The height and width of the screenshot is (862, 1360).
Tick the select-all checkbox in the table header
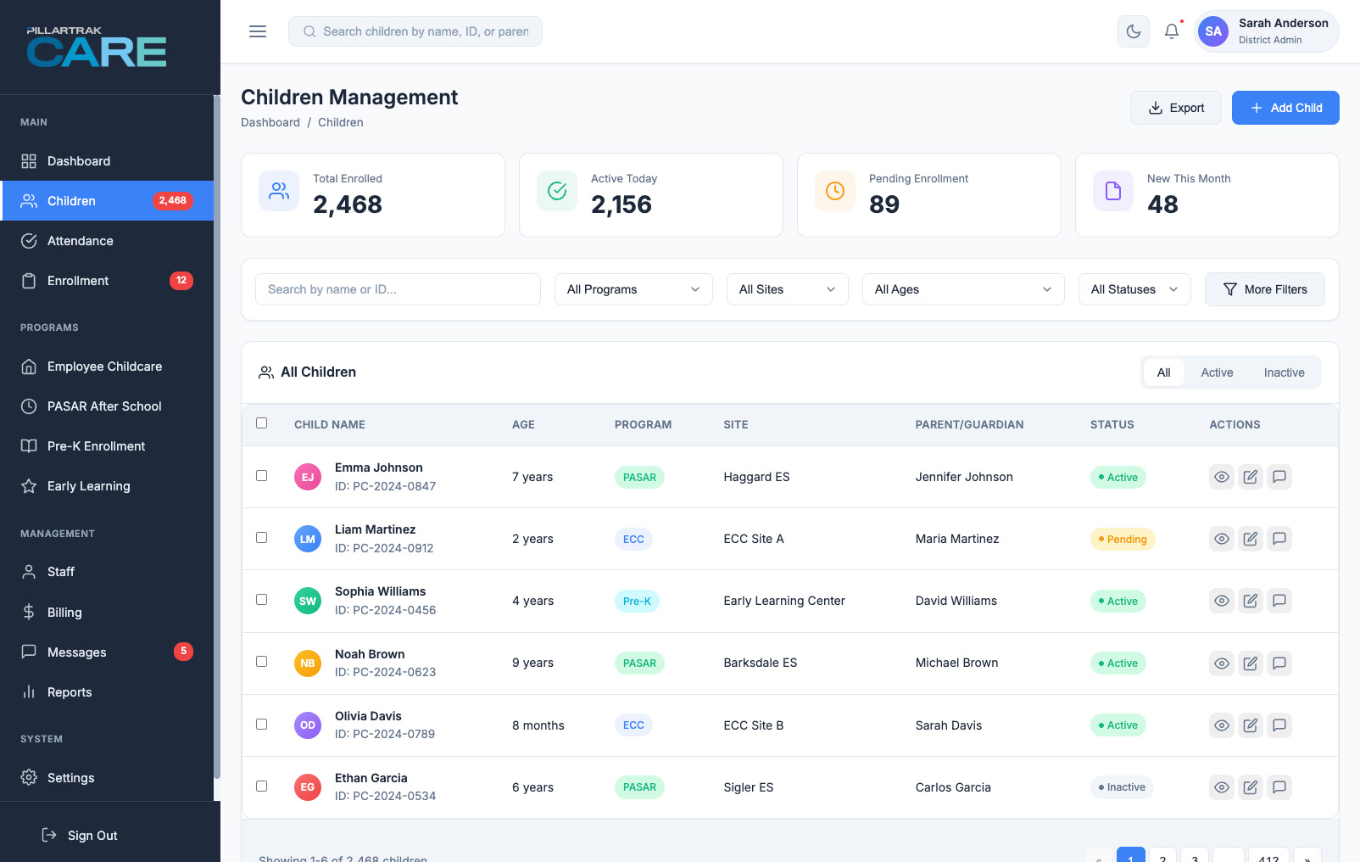(x=262, y=423)
